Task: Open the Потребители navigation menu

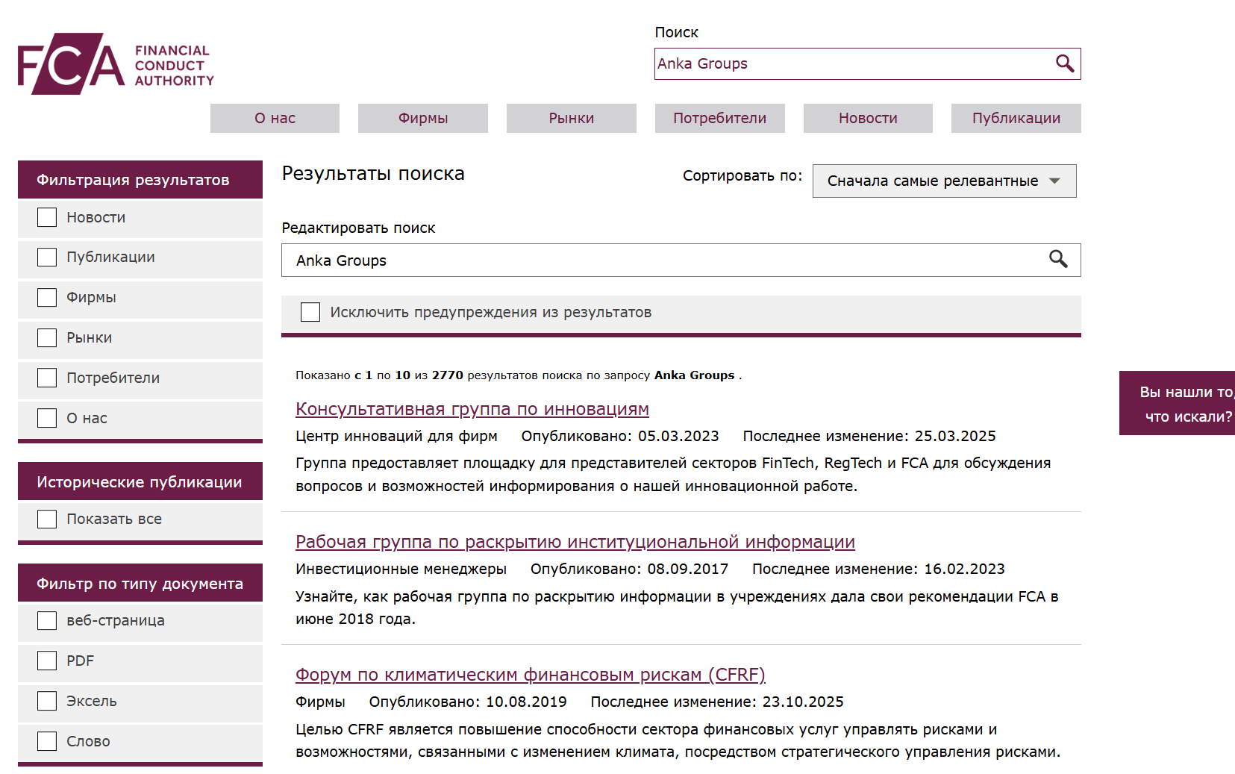Action: tap(719, 119)
